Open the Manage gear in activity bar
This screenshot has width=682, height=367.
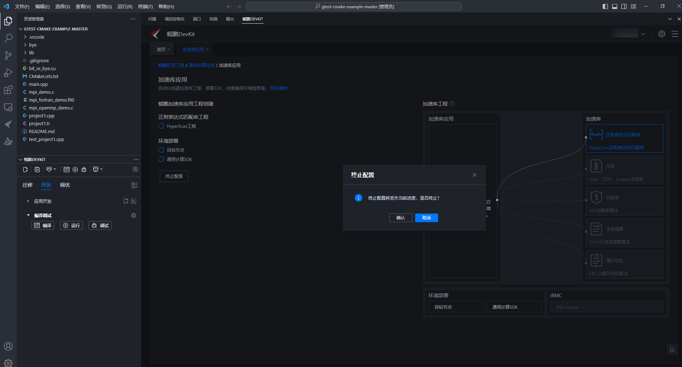8,363
